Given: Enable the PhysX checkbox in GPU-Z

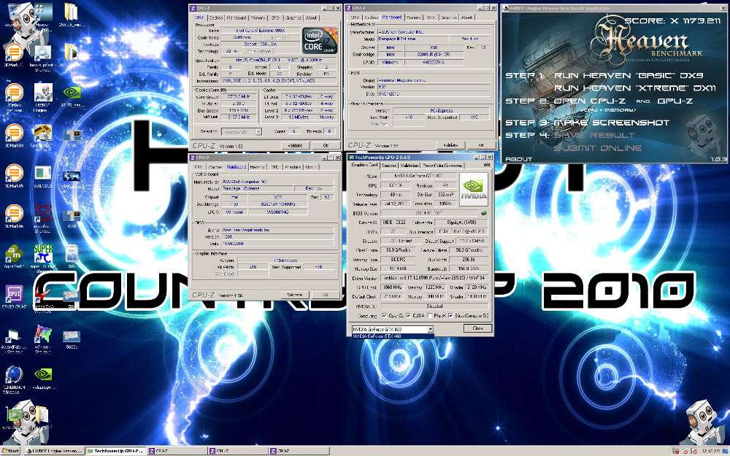Looking at the screenshot, I should [430, 315].
